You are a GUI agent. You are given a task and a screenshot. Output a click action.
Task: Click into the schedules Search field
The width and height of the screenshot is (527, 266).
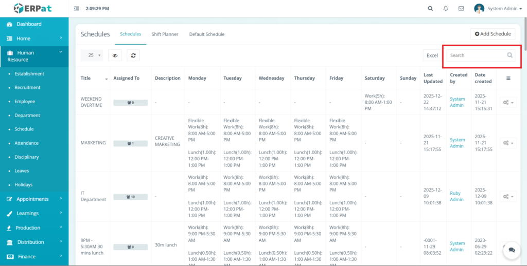point(476,55)
